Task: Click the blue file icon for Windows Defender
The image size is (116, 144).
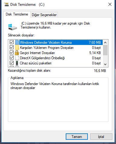Action: [17, 42]
